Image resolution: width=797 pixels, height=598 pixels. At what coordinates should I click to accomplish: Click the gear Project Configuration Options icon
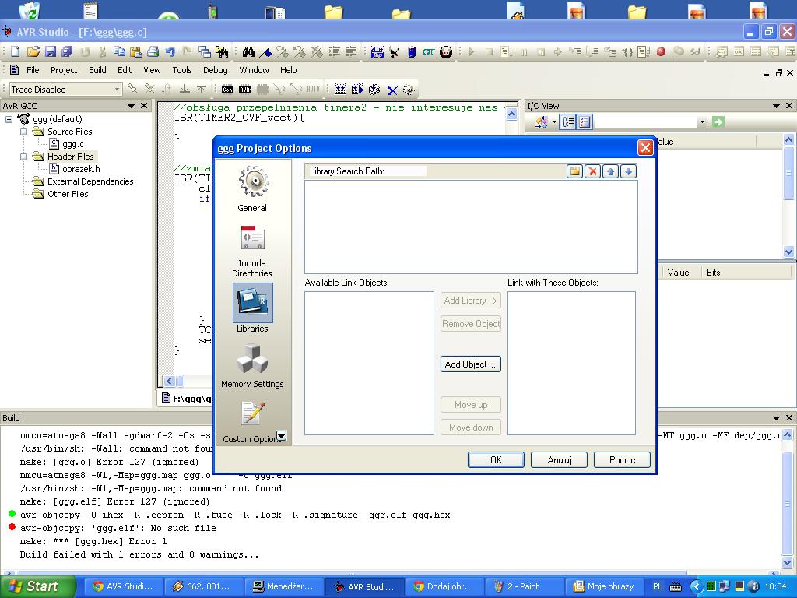409,90
